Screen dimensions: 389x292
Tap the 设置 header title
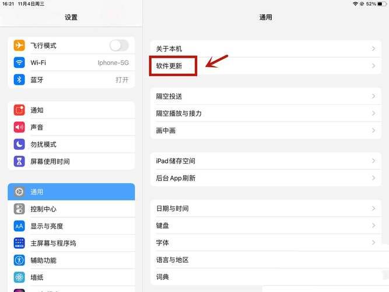71,17
